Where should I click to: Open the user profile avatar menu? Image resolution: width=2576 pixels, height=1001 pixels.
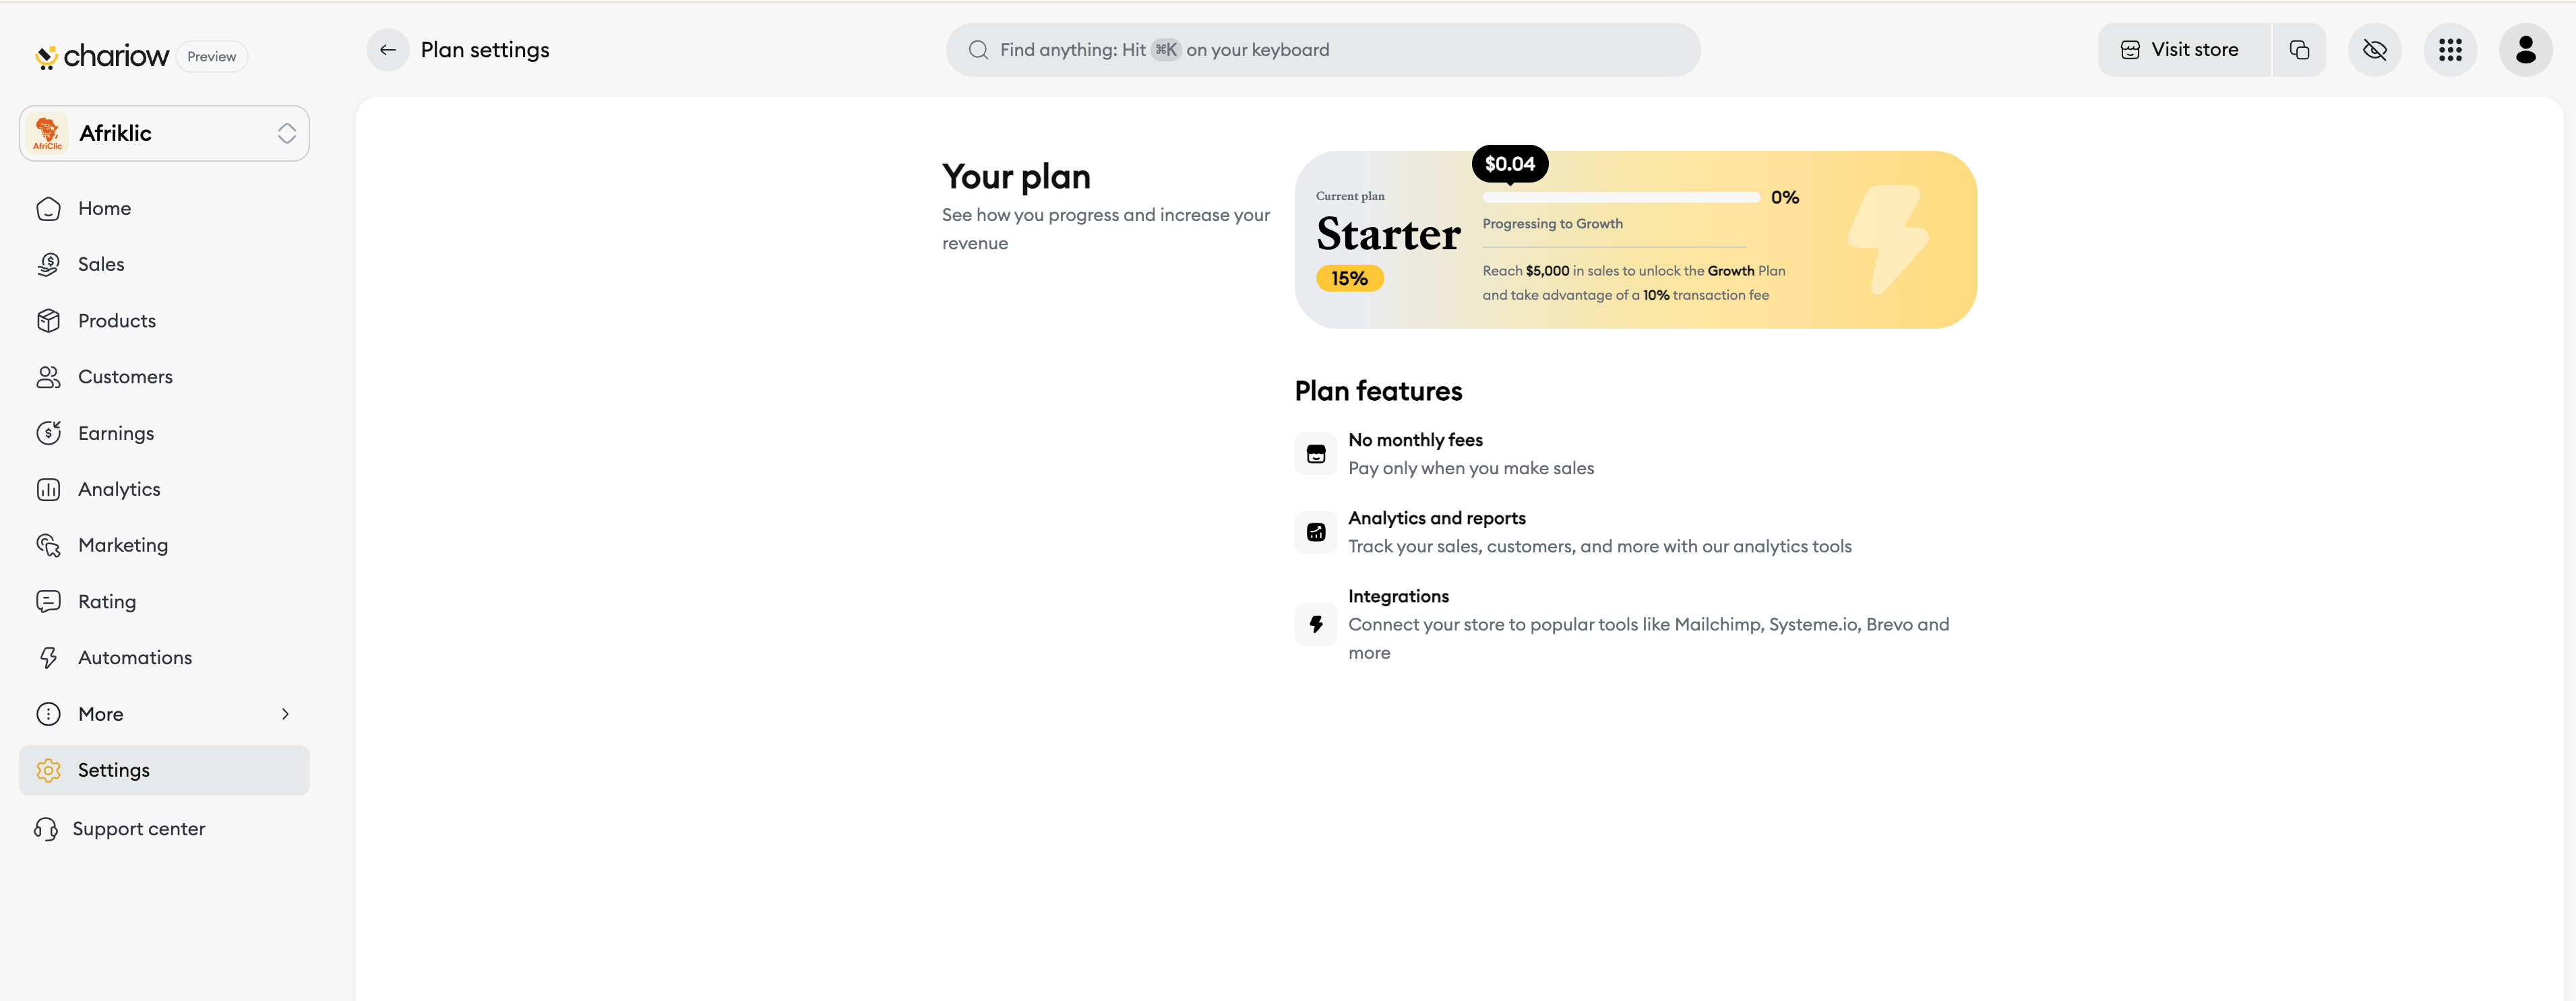(2525, 50)
